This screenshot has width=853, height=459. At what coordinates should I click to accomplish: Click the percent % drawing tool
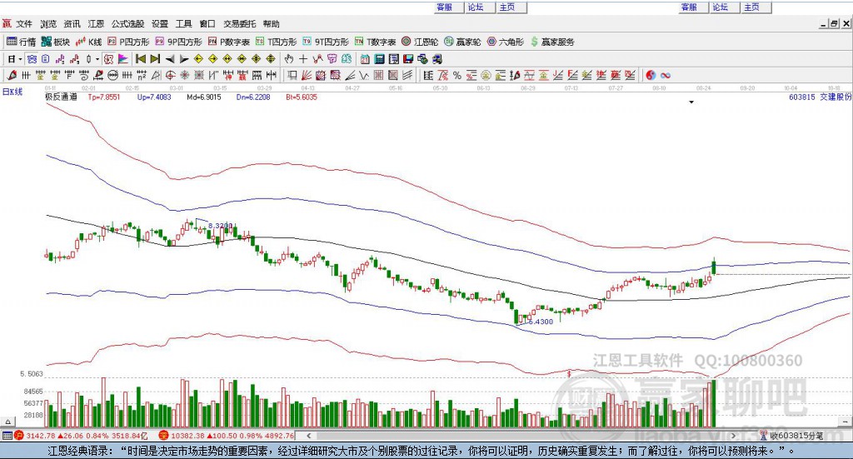[x=457, y=75]
